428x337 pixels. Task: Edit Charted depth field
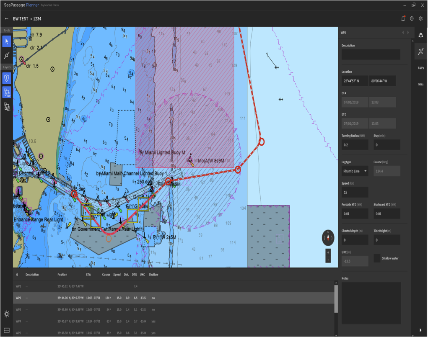tap(355, 240)
